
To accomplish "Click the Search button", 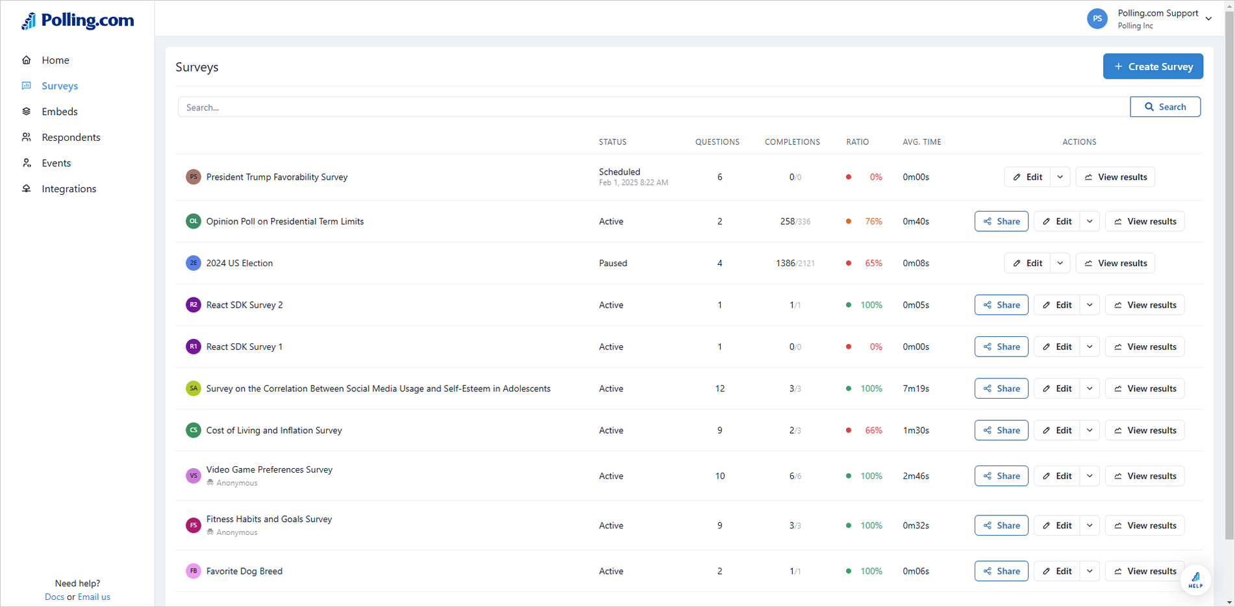I will (1165, 107).
